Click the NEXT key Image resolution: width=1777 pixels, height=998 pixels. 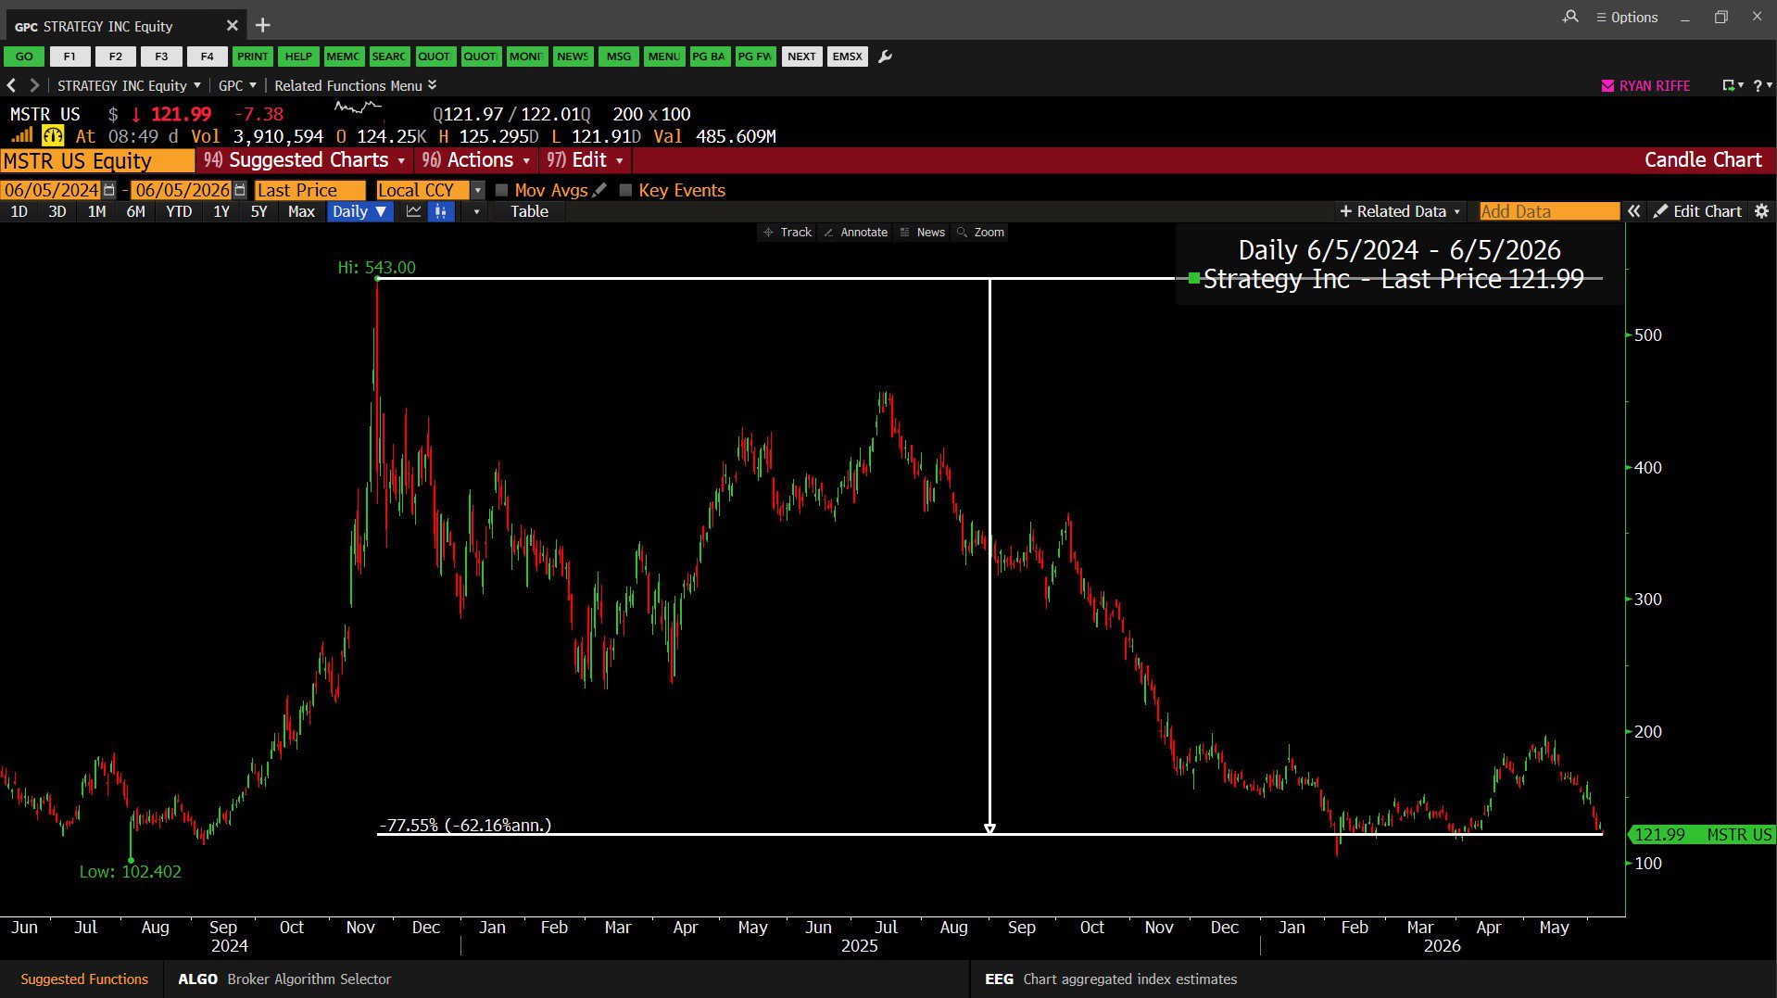(801, 57)
